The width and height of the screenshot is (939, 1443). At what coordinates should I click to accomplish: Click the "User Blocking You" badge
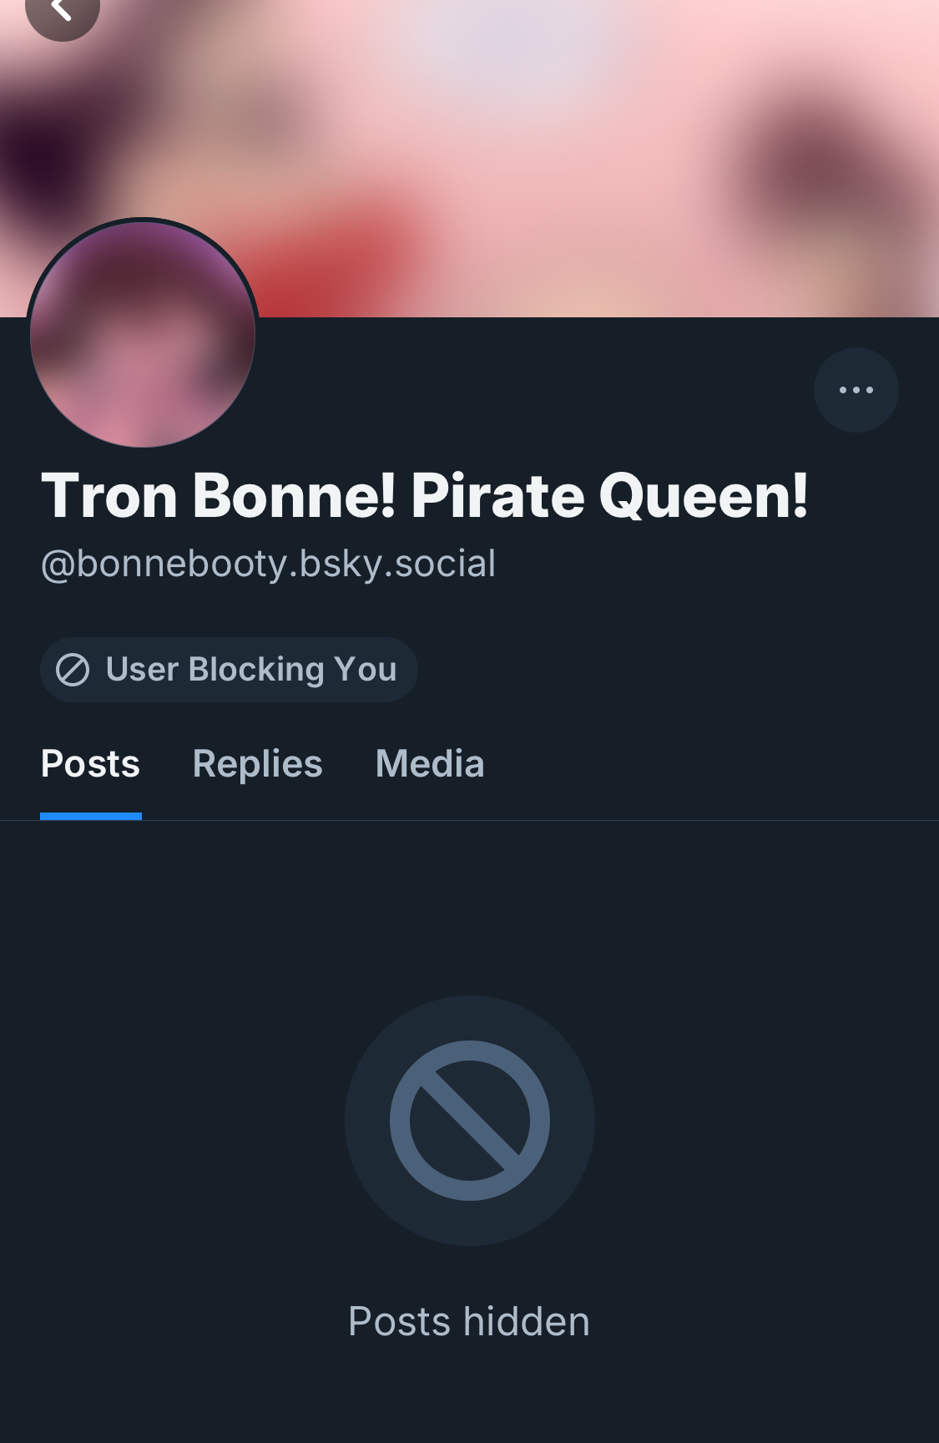click(x=229, y=670)
